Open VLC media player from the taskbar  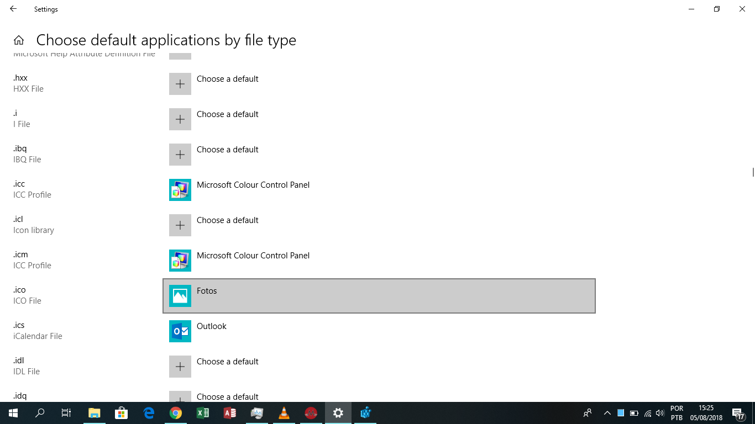click(x=284, y=413)
